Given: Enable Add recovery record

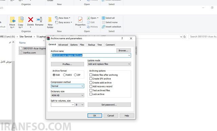Looking at the screenshot, I should coord(91,87).
